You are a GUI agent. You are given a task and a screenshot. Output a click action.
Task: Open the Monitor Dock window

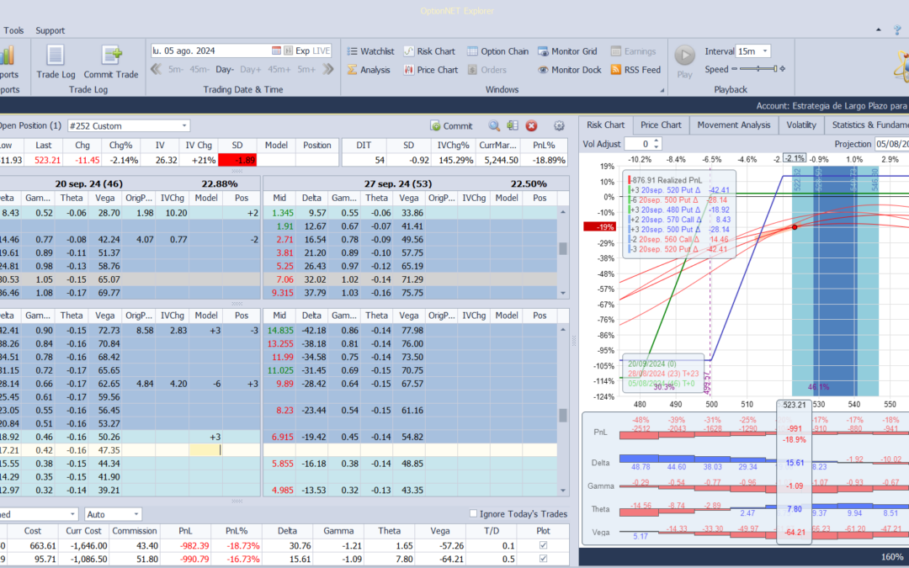(x=567, y=70)
